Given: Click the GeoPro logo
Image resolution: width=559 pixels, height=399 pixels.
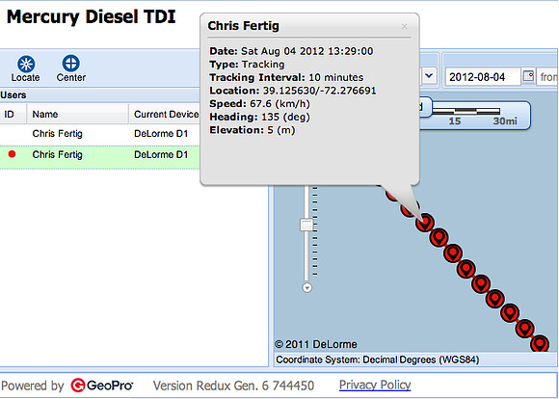Looking at the screenshot, I should [102, 386].
